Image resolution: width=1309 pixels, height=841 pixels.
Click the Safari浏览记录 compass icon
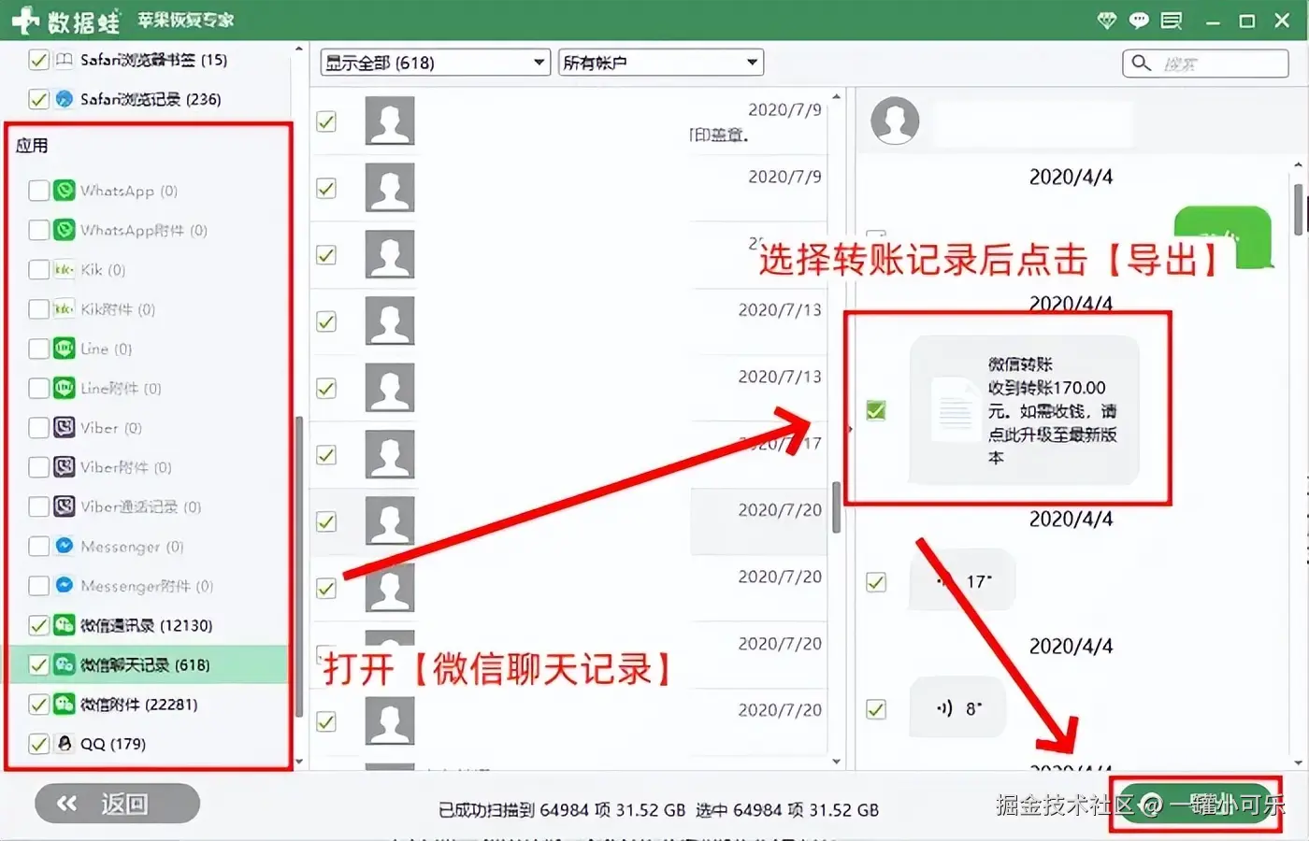[64, 99]
